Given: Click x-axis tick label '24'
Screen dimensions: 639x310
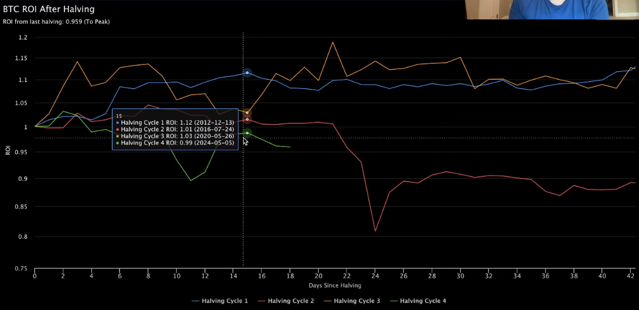Looking at the screenshot, I should click(x=375, y=276).
